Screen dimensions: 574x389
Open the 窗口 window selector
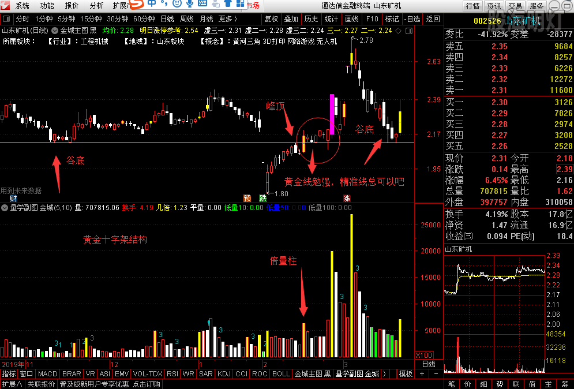[27, 373]
